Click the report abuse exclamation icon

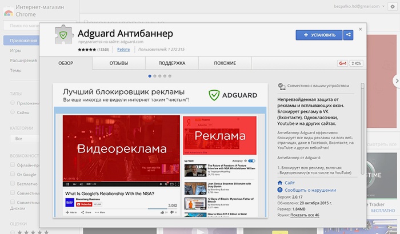(x=280, y=190)
